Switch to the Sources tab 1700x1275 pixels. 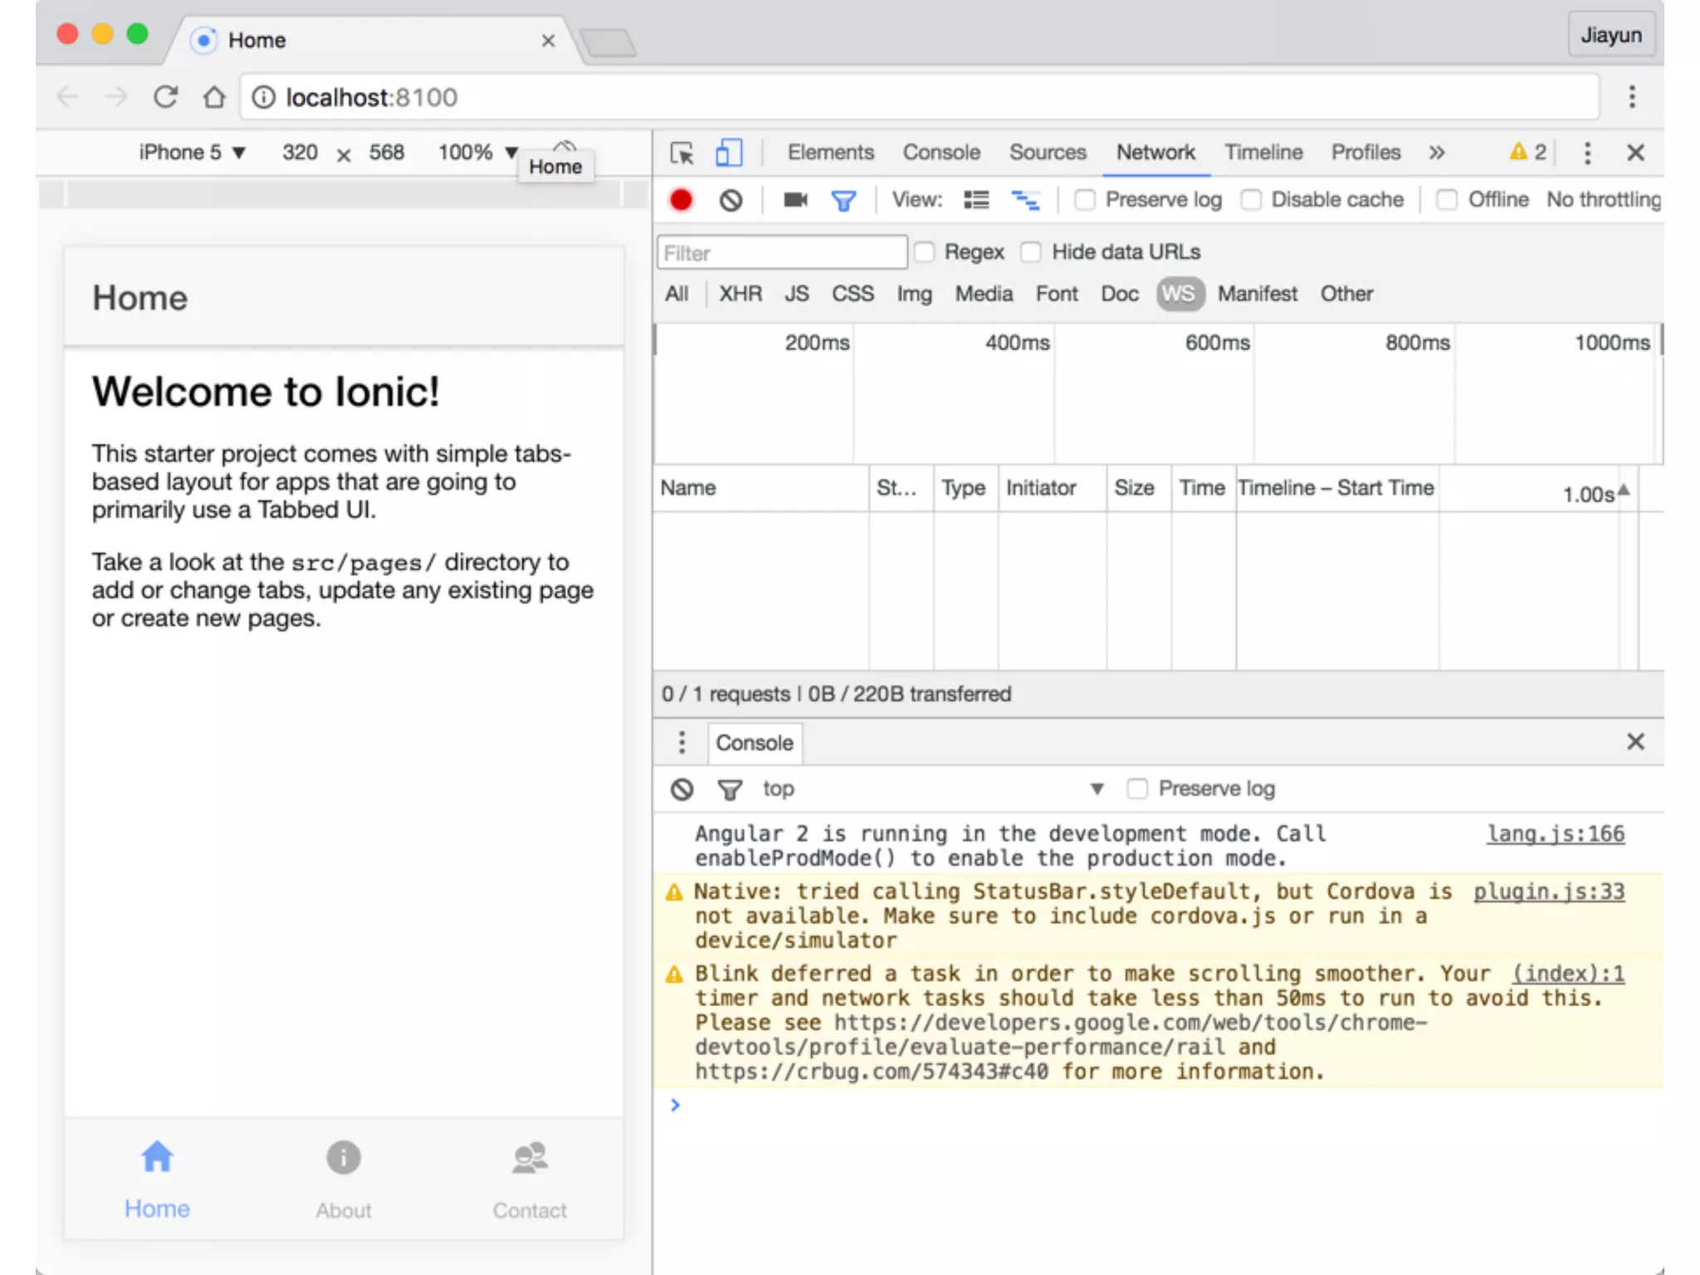coord(1048,153)
